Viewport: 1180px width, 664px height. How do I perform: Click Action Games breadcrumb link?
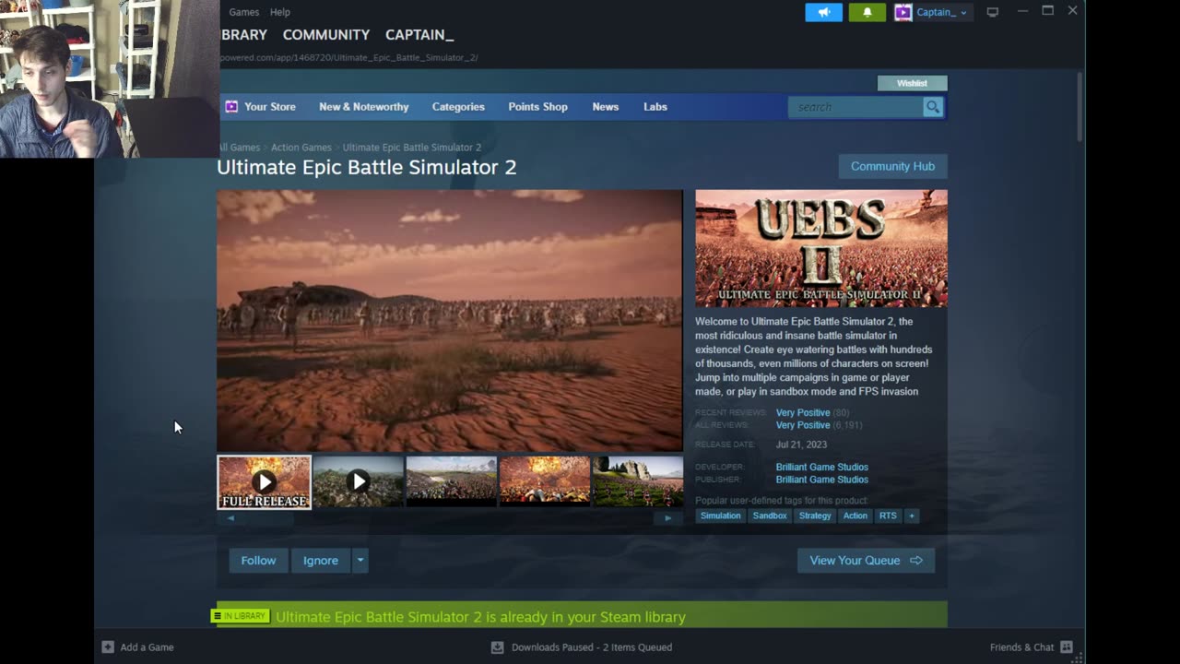pos(301,148)
